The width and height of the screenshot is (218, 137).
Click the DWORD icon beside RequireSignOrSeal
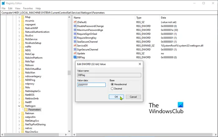[75, 34]
